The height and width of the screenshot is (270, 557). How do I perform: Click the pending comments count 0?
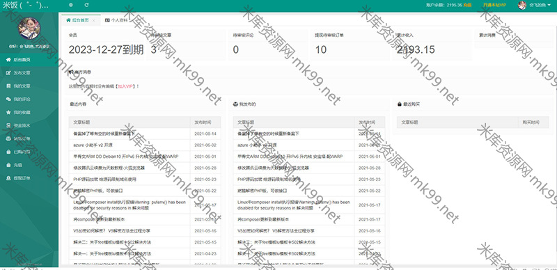coord(236,49)
